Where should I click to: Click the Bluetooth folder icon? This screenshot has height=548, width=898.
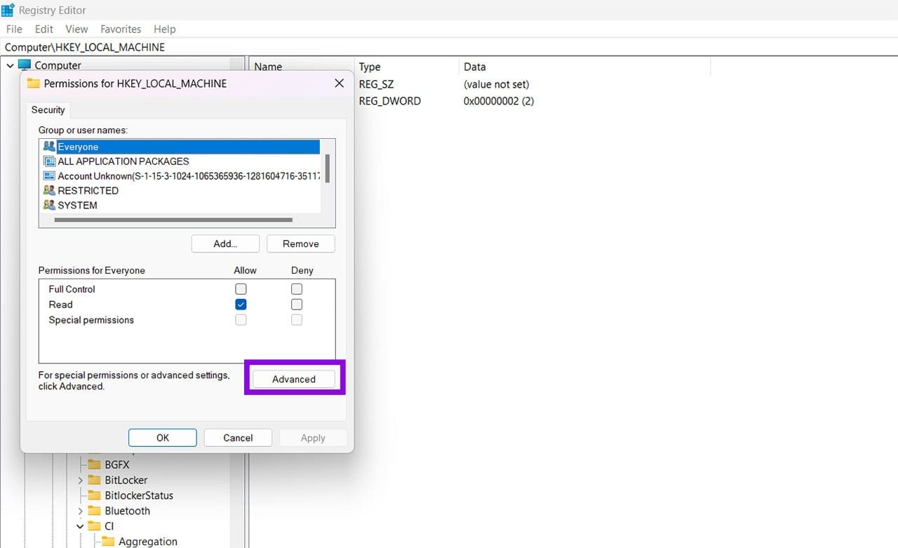click(94, 511)
